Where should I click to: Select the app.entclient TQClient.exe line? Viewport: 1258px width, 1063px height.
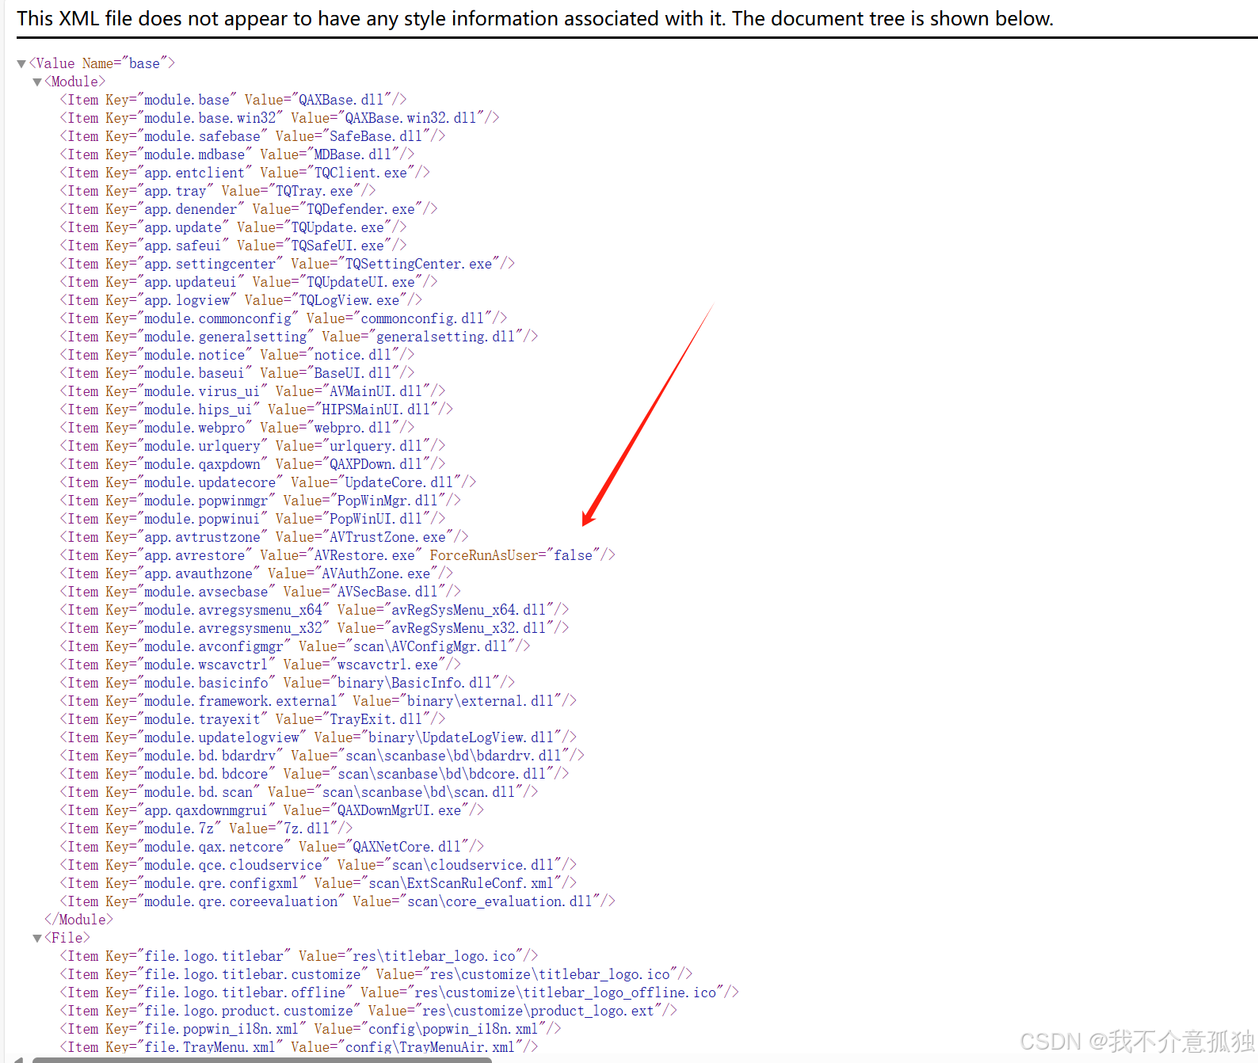click(x=245, y=173)
